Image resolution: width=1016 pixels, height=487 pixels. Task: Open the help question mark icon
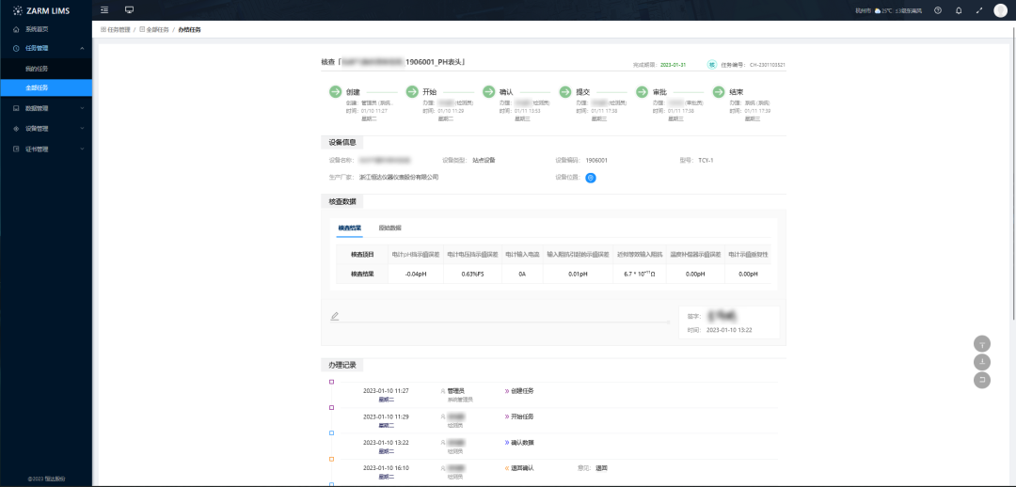point(938,10)
